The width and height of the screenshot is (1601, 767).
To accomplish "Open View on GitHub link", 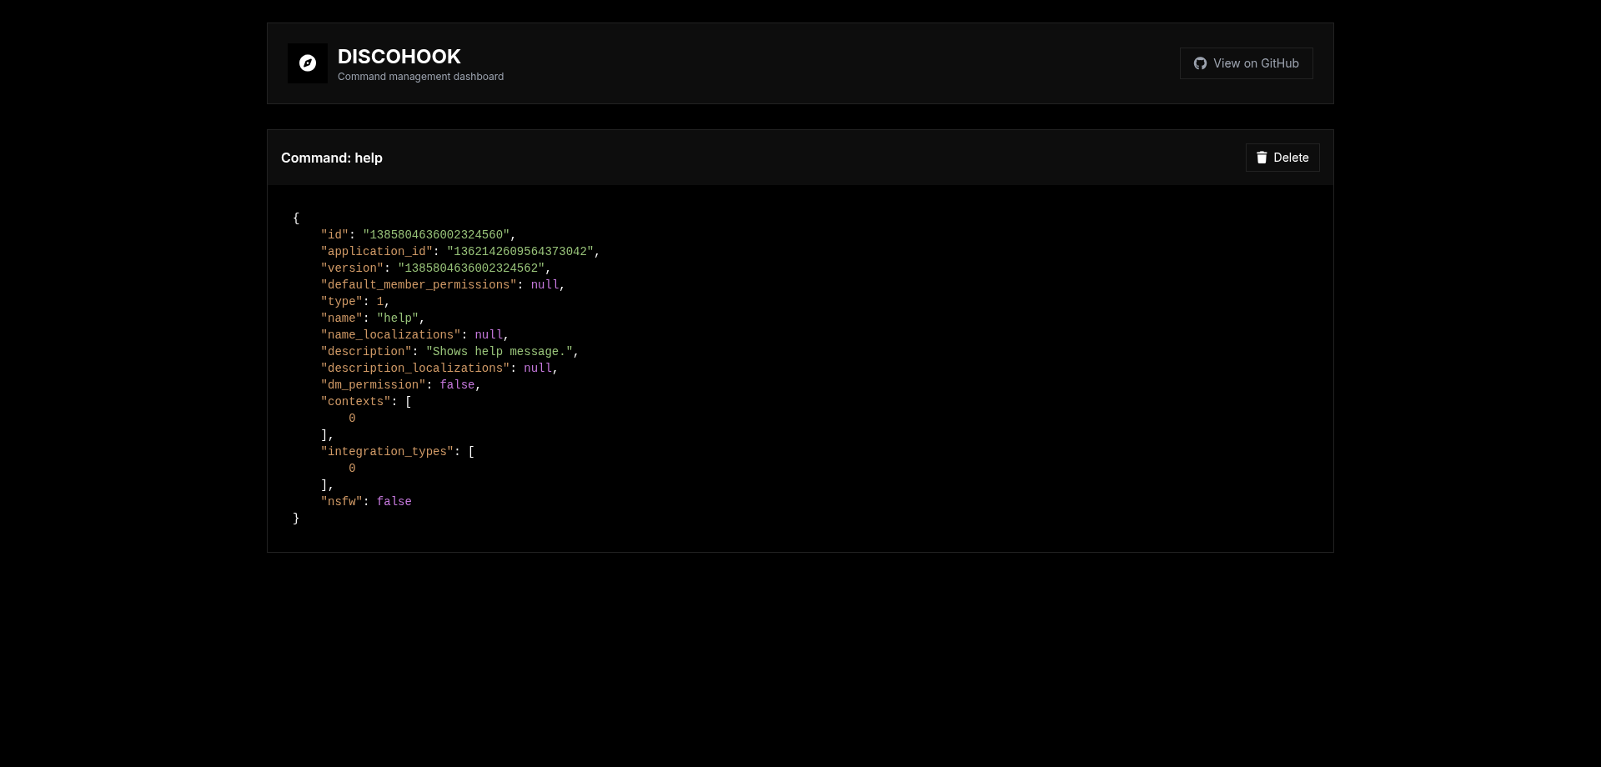I will 1246,63.
